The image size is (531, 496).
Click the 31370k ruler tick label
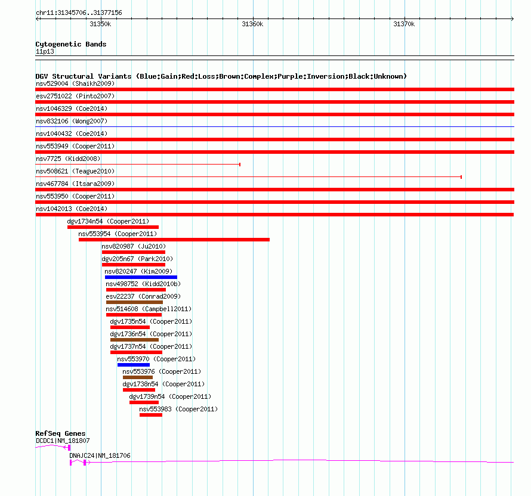coord(404,24)
